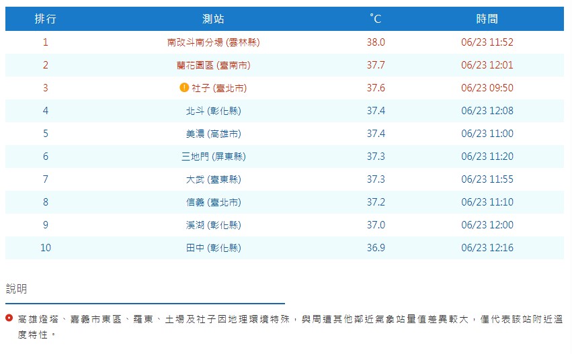Click time 06/23 12:01
The image size is (572, 354).
coord(487,65)
